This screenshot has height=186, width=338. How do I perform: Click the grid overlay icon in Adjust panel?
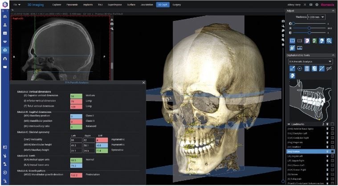coord(293,48)
